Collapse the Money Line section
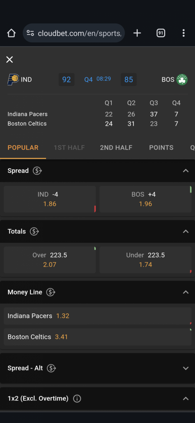 (186, 292)
